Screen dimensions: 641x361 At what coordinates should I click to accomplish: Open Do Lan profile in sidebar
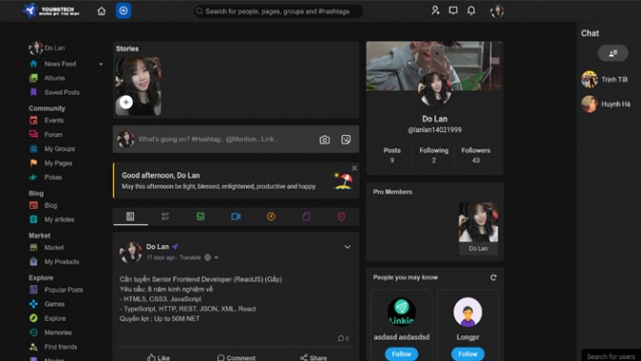point(47,48)
